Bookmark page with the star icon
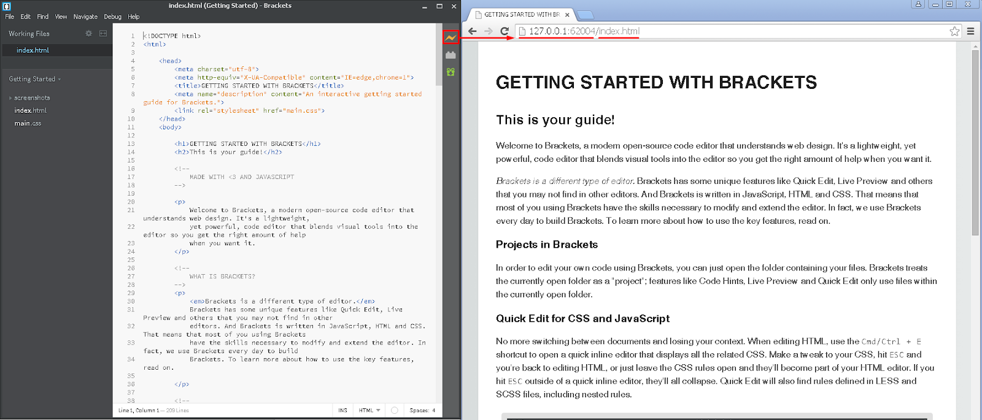The height and width of the screenshot is (420, 982). click(954, 31)
